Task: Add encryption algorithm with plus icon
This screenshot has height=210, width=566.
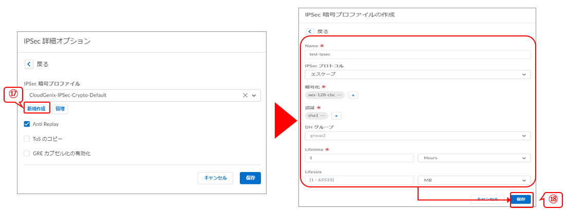Action: coord(353,95)
